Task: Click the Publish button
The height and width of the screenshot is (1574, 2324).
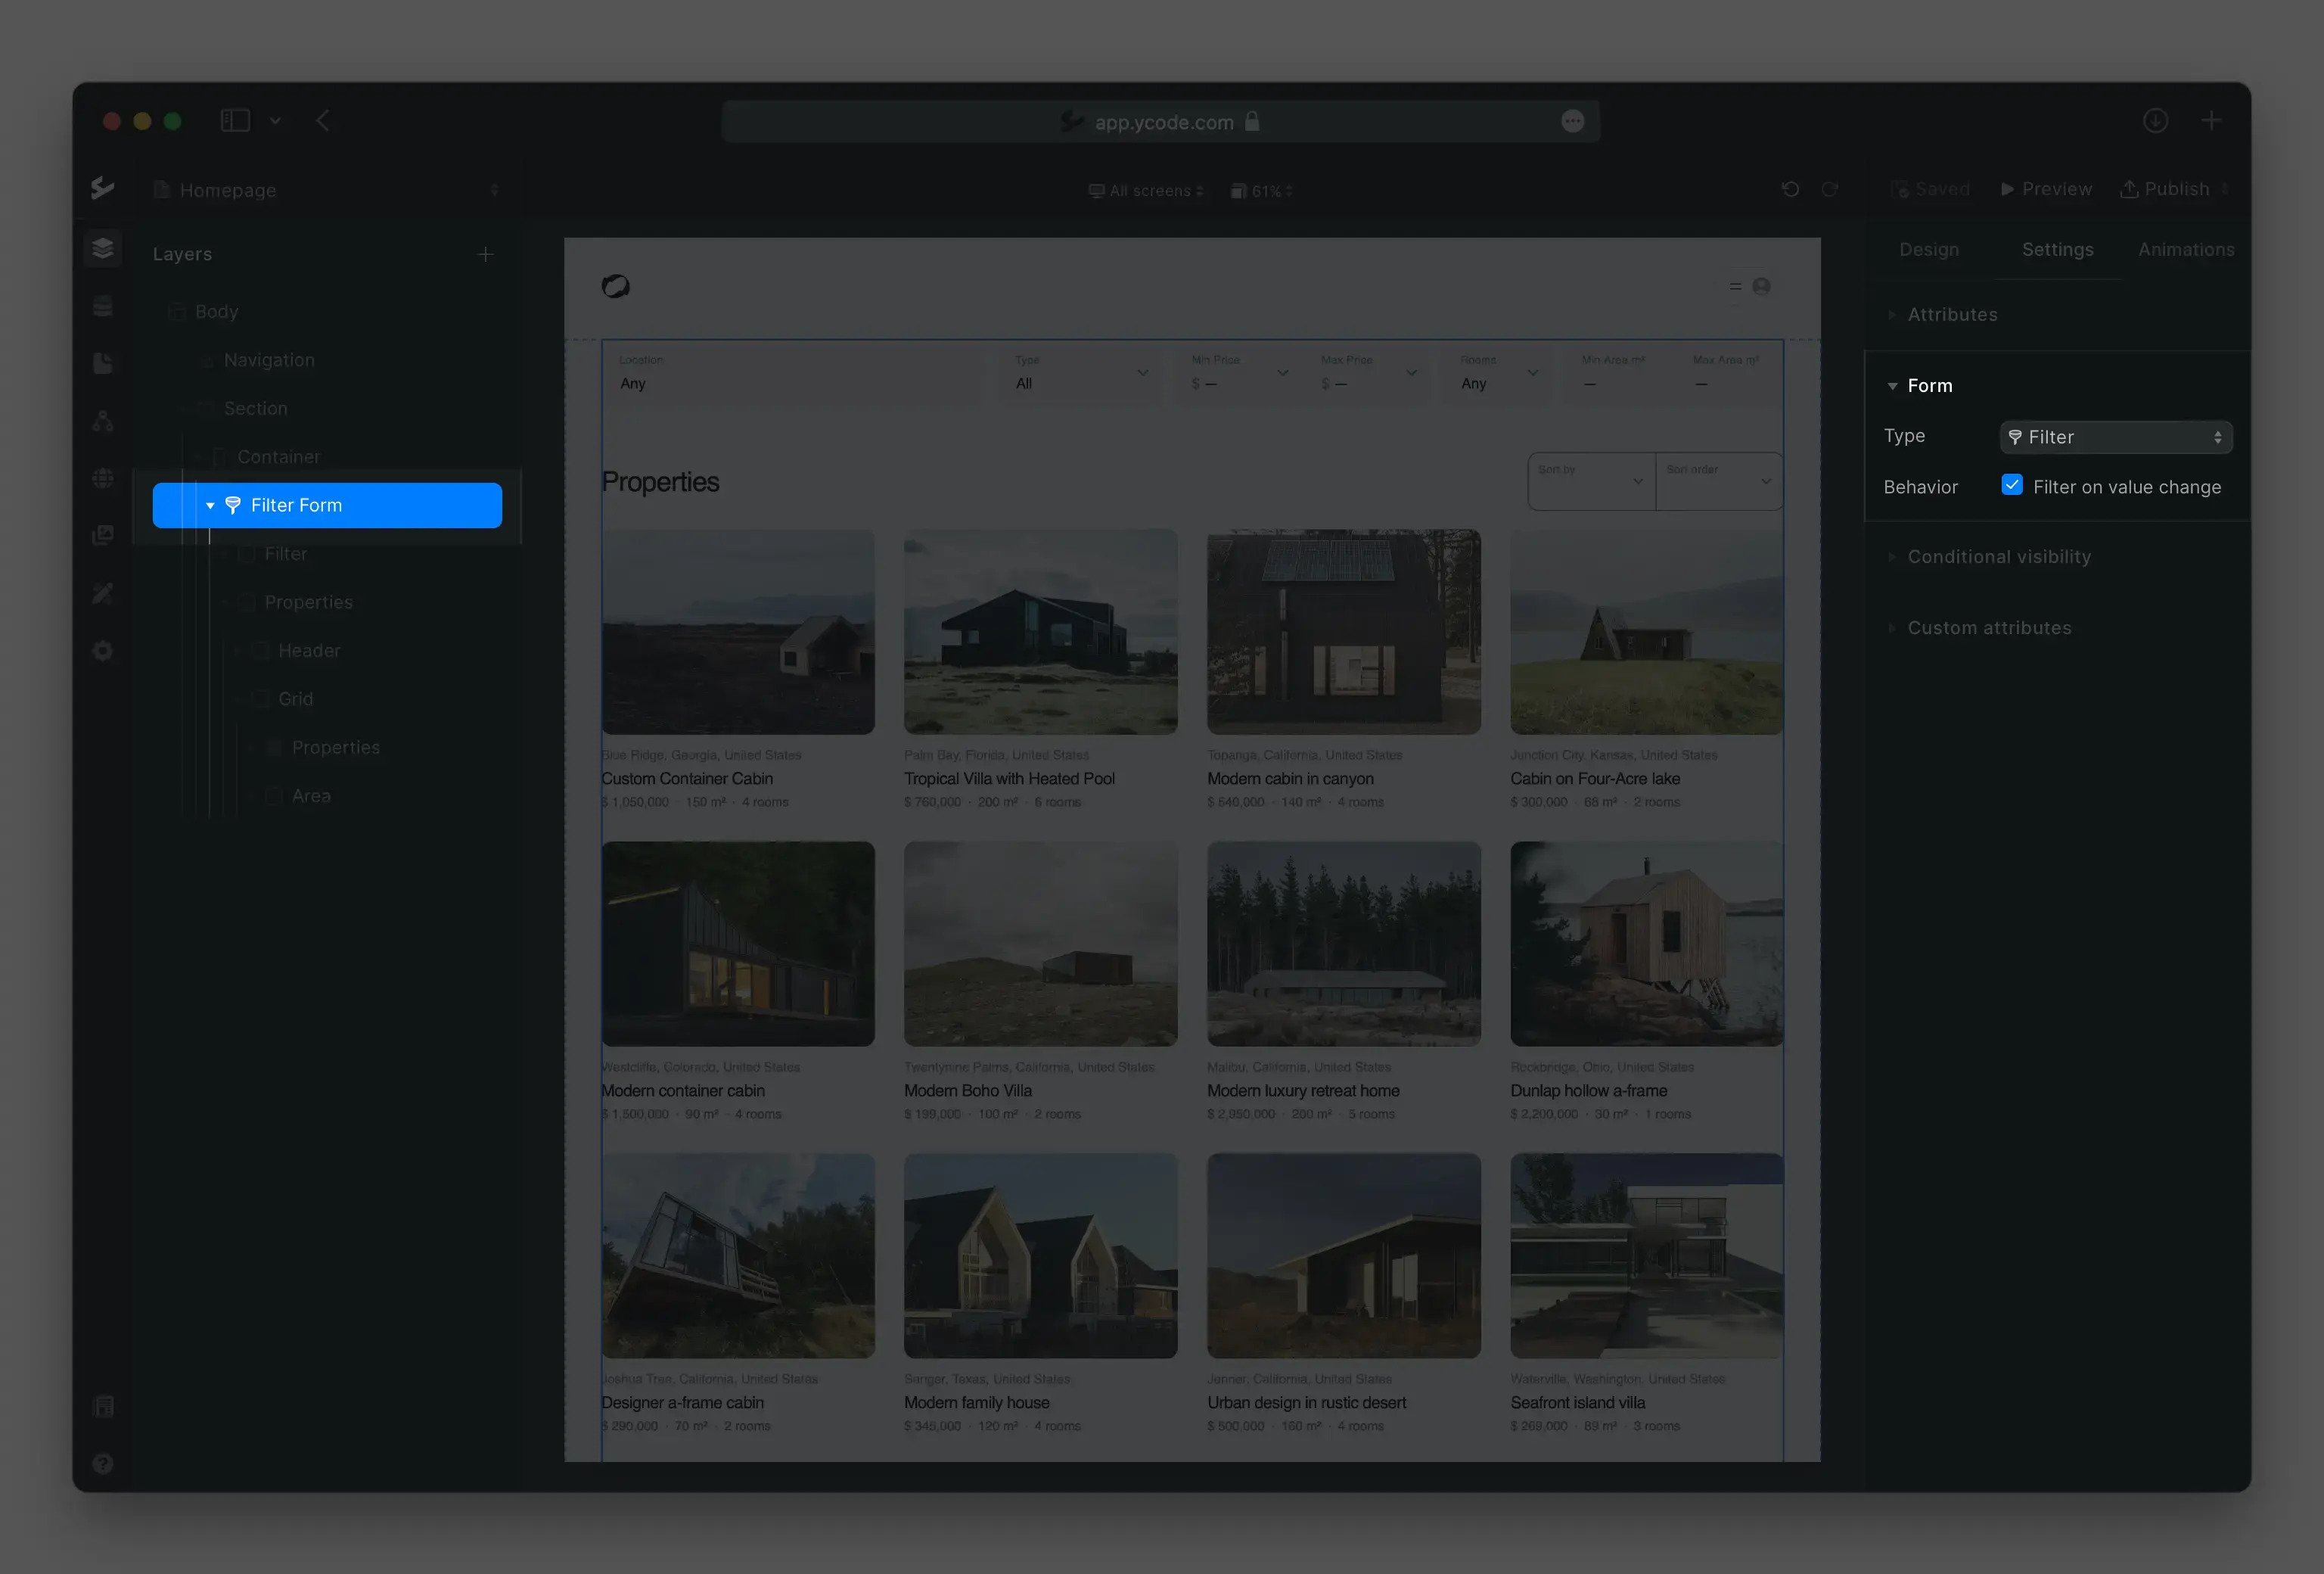Action: (x=2165, y=189)
